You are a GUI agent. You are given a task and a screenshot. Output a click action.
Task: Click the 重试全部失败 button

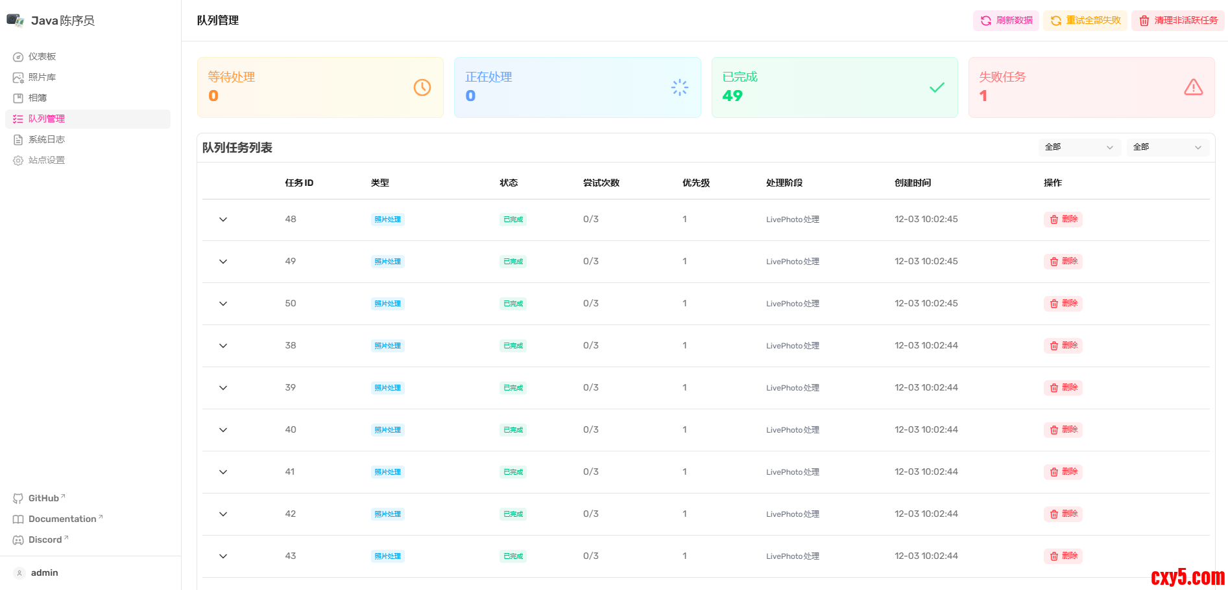click(x=1085, y=21)
